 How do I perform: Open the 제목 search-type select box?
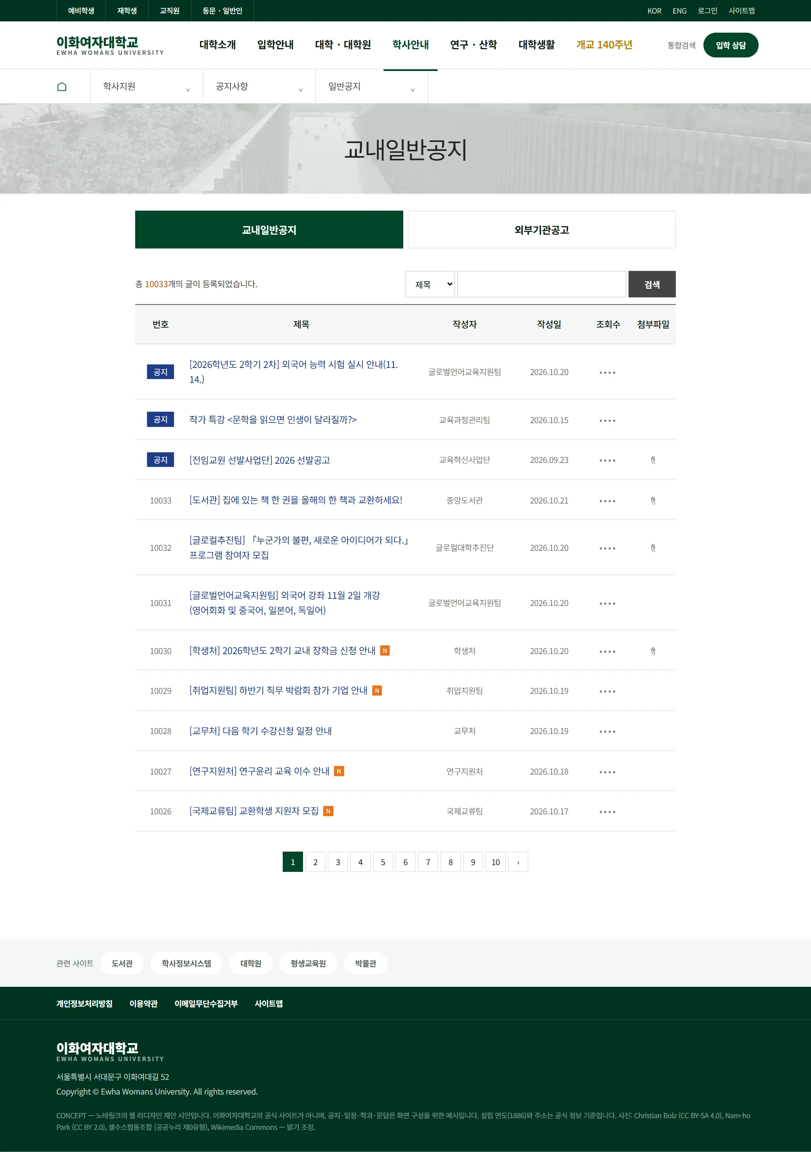pos(430,285)
